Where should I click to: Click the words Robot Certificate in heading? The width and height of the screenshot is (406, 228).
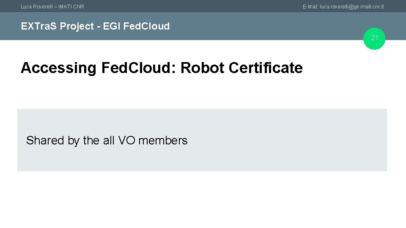(241, 68)
